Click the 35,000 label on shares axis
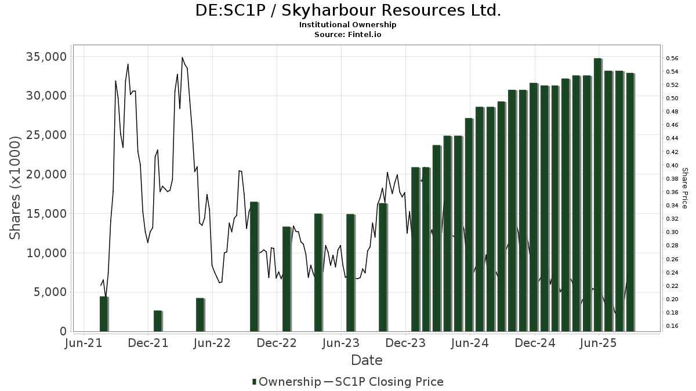Image resolution: width=696 pixels, height=391 pixels. [x=45, y=57]
